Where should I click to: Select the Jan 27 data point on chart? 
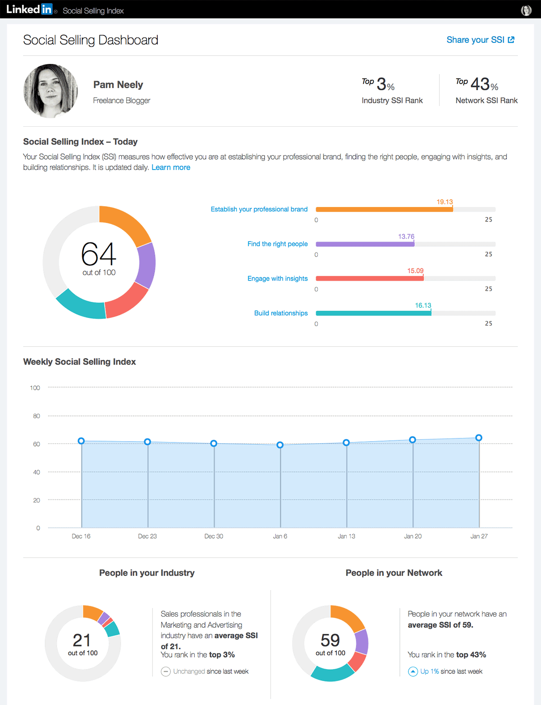pyautogui.click(x=479, y=438)
